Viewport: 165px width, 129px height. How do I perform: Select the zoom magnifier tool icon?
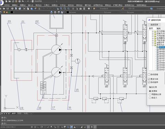pyautogui.click(x=65, y=9)
